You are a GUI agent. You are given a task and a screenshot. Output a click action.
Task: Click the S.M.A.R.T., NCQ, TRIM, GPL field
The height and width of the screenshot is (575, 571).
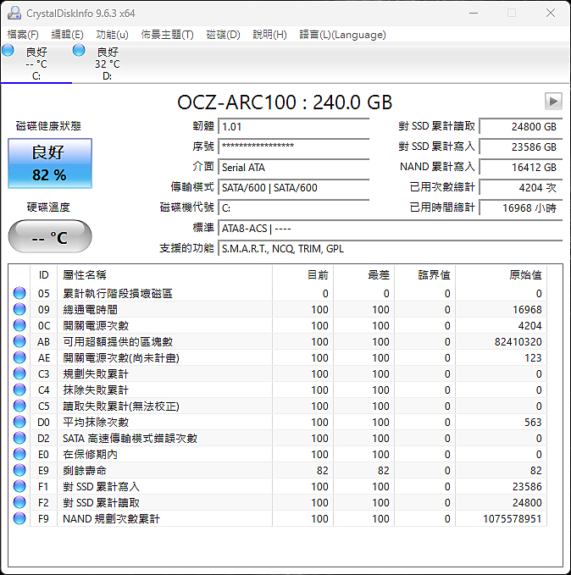coord(391,249)
